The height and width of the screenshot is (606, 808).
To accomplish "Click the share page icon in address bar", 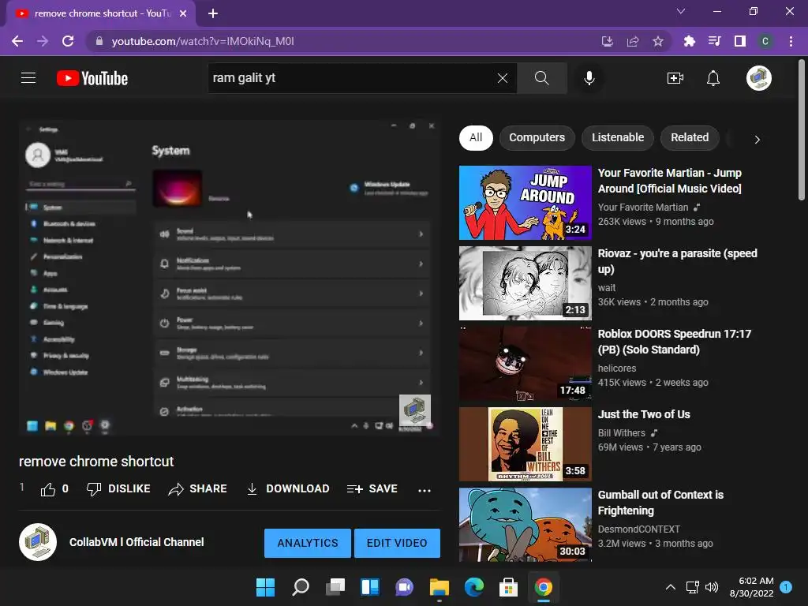I will click(633, 41).
